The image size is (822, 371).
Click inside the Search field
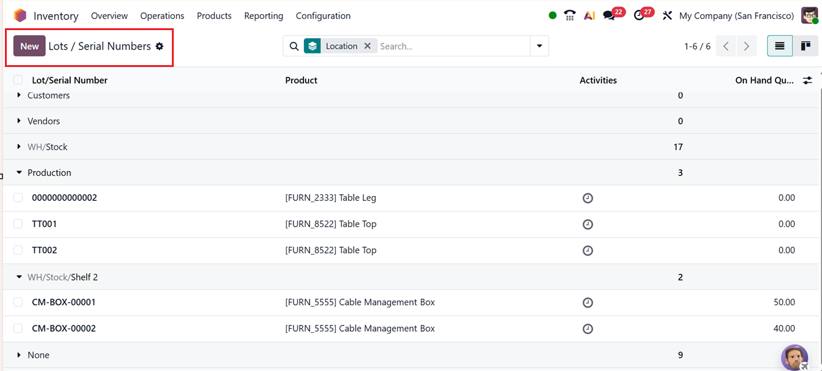pos(430,45)
